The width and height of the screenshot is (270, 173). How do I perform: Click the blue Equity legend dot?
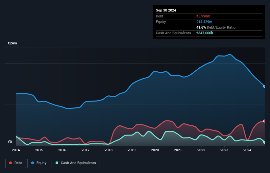click(x=33, y=163)
